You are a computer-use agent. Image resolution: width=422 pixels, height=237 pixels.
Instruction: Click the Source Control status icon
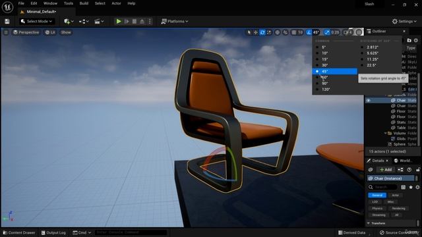click(382, 232)
